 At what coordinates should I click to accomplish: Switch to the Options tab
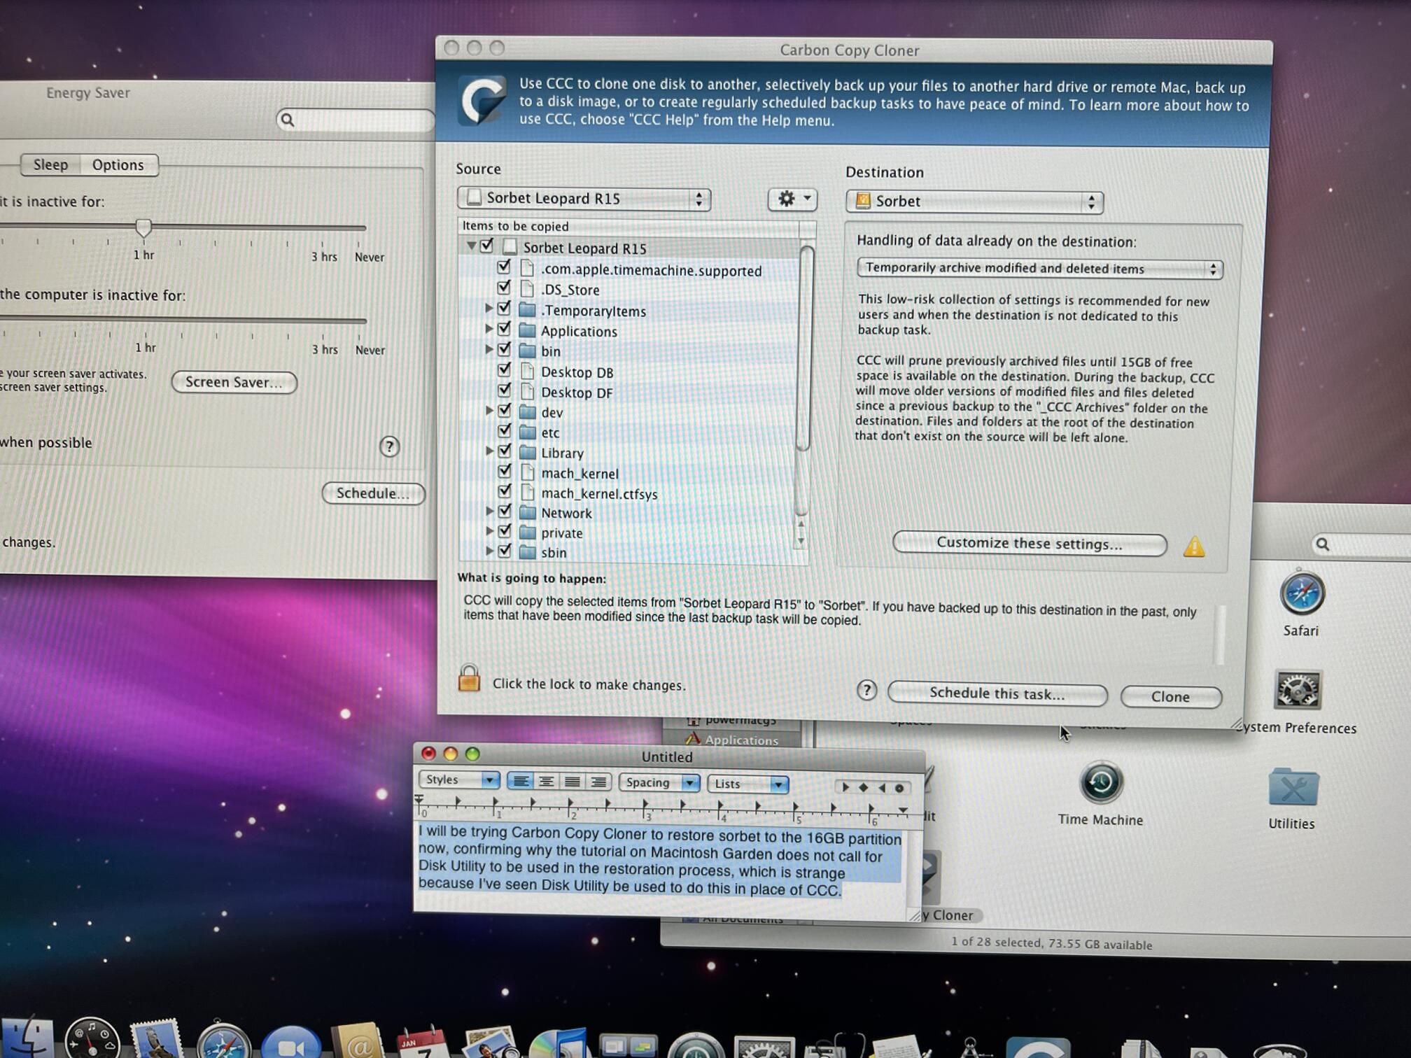point(118,165)
